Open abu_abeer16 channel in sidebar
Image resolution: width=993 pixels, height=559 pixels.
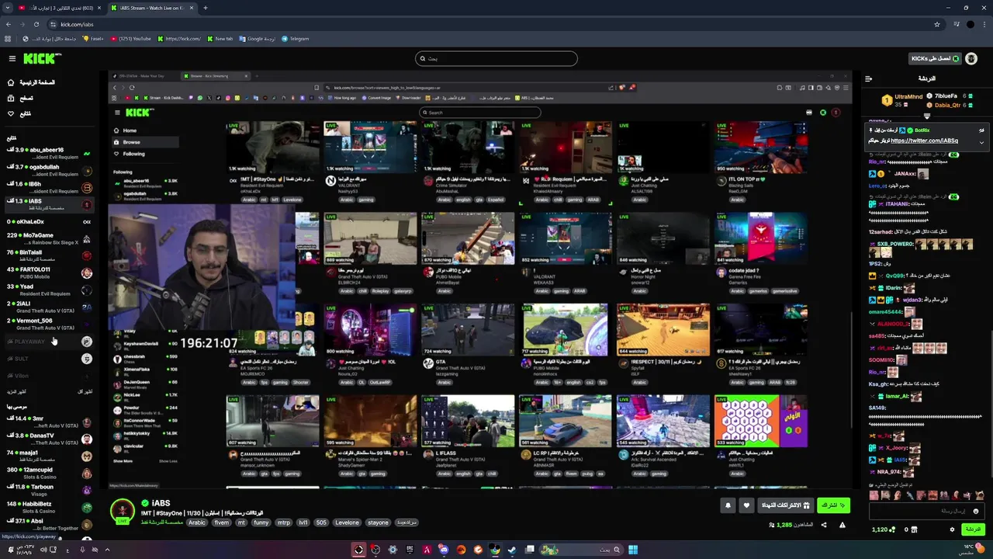click(x=48, y=153)
